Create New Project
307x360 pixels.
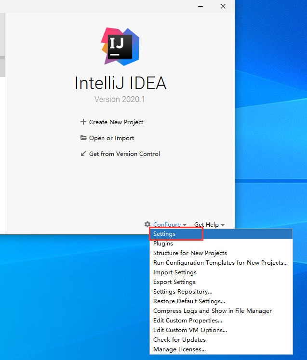[116, 122]
